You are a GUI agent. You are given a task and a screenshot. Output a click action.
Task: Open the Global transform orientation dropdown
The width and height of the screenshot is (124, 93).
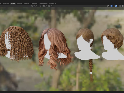point(35,6)
